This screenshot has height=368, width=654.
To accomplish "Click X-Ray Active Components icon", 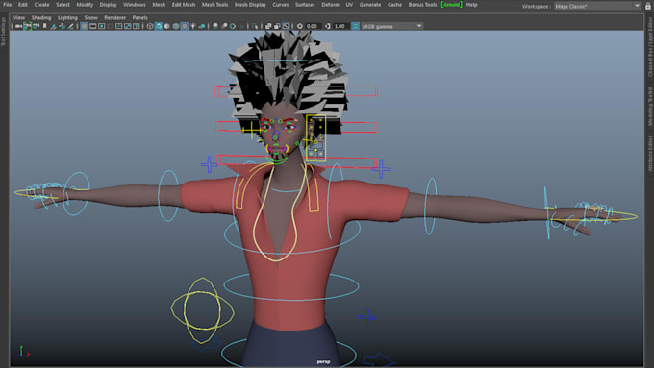I will pyautogui.click(x=277, y=26).
